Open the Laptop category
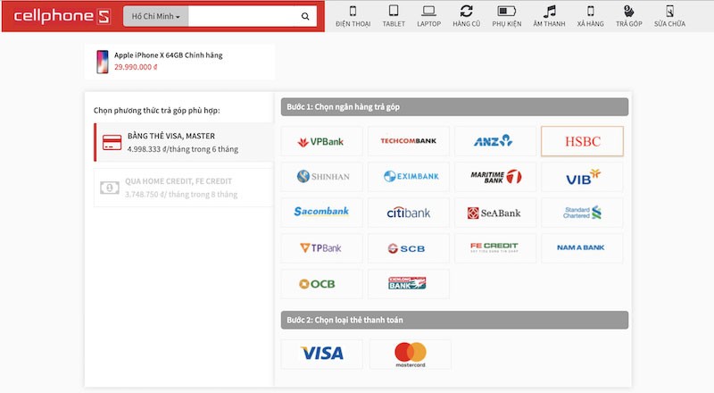The width and height of the screenshot is (714, 393). [429, 16]
